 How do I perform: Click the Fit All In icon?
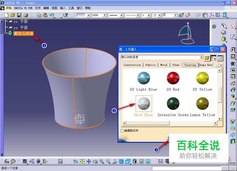pos(82,162)
